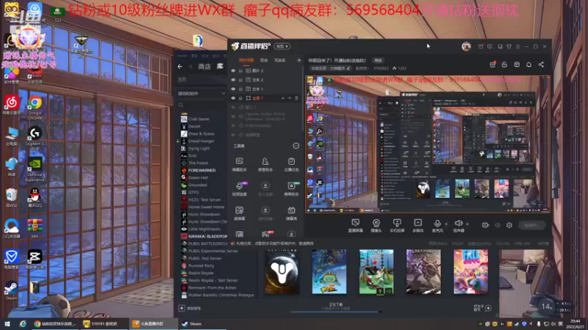The image size is (588, 330).
Task: Toggle the lock on 图片 2 source
Action: point(240,70)
